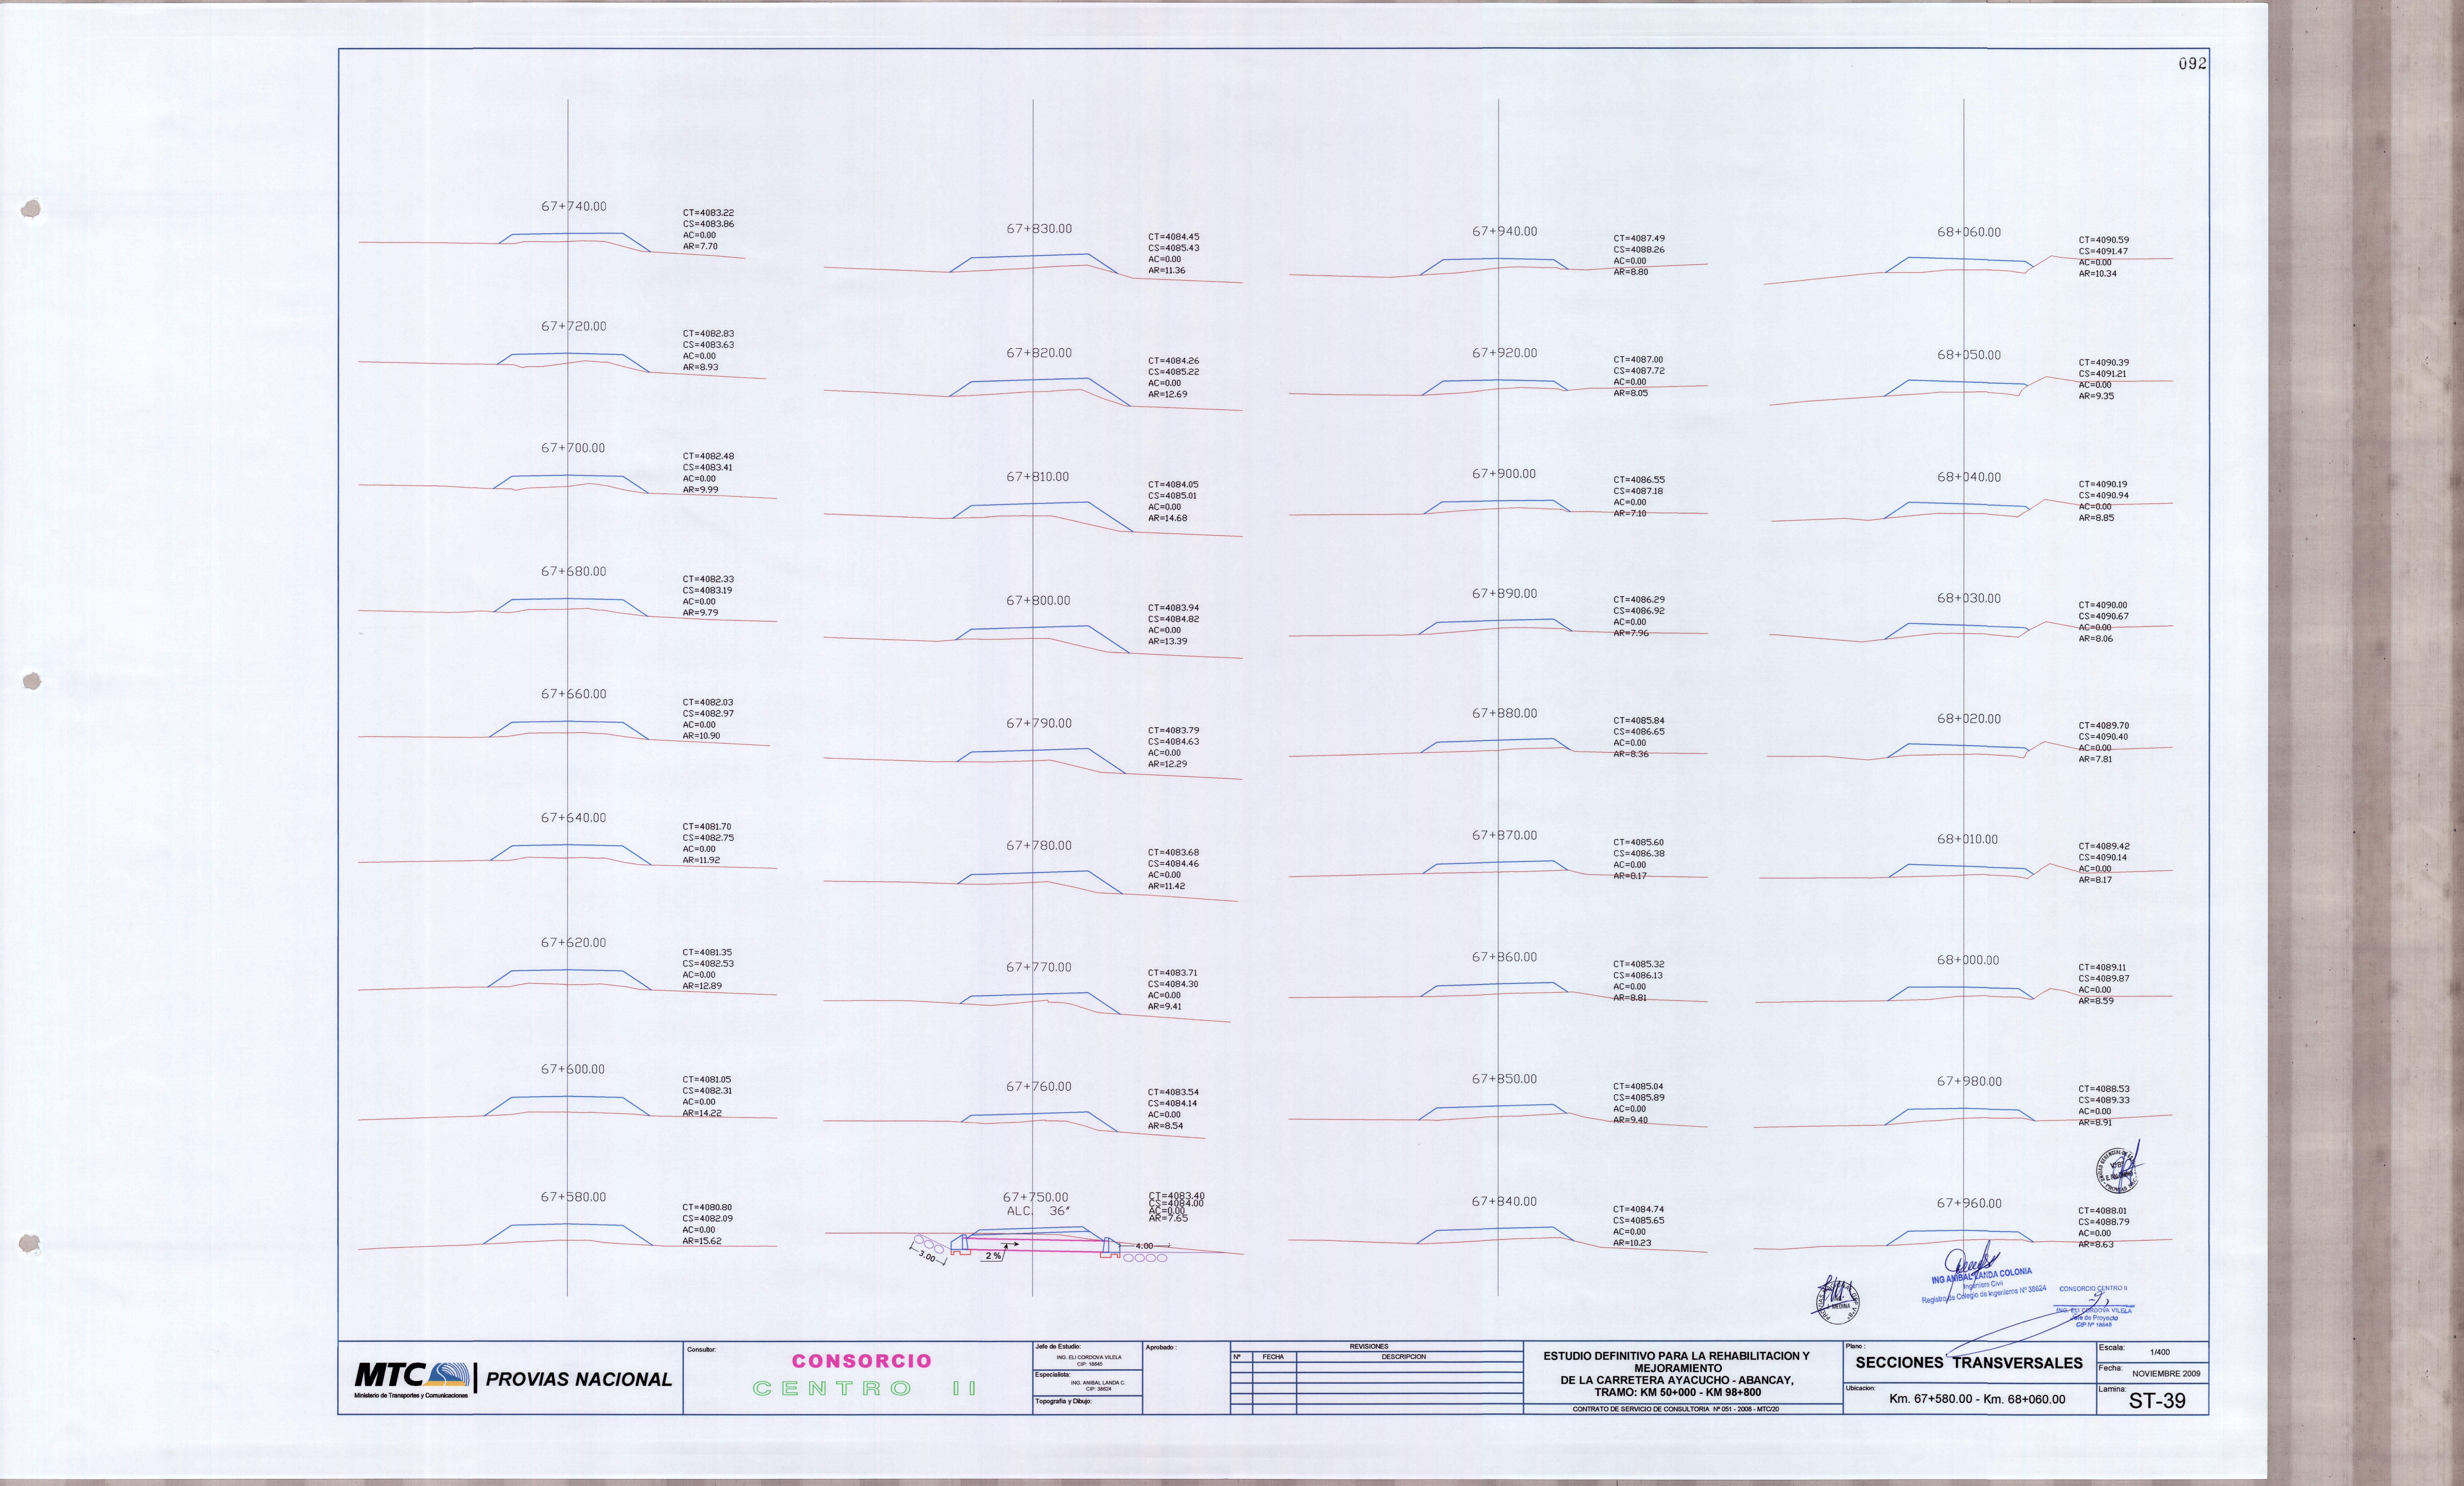This screenshot has width=2464, height=1486.
Task: Click station label '67+700.00'
Action: [x=573, y=448]
